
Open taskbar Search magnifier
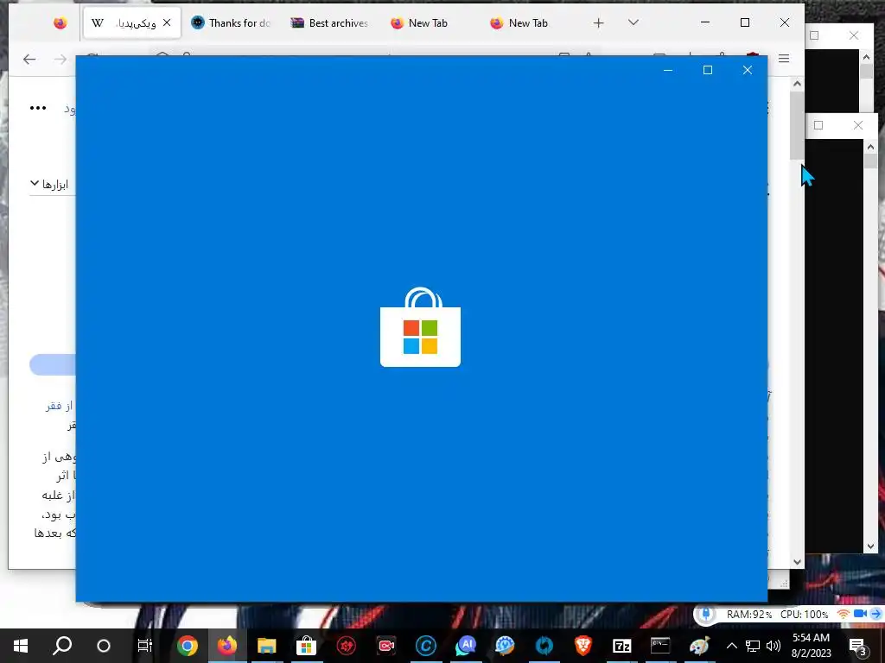[62, 646]
